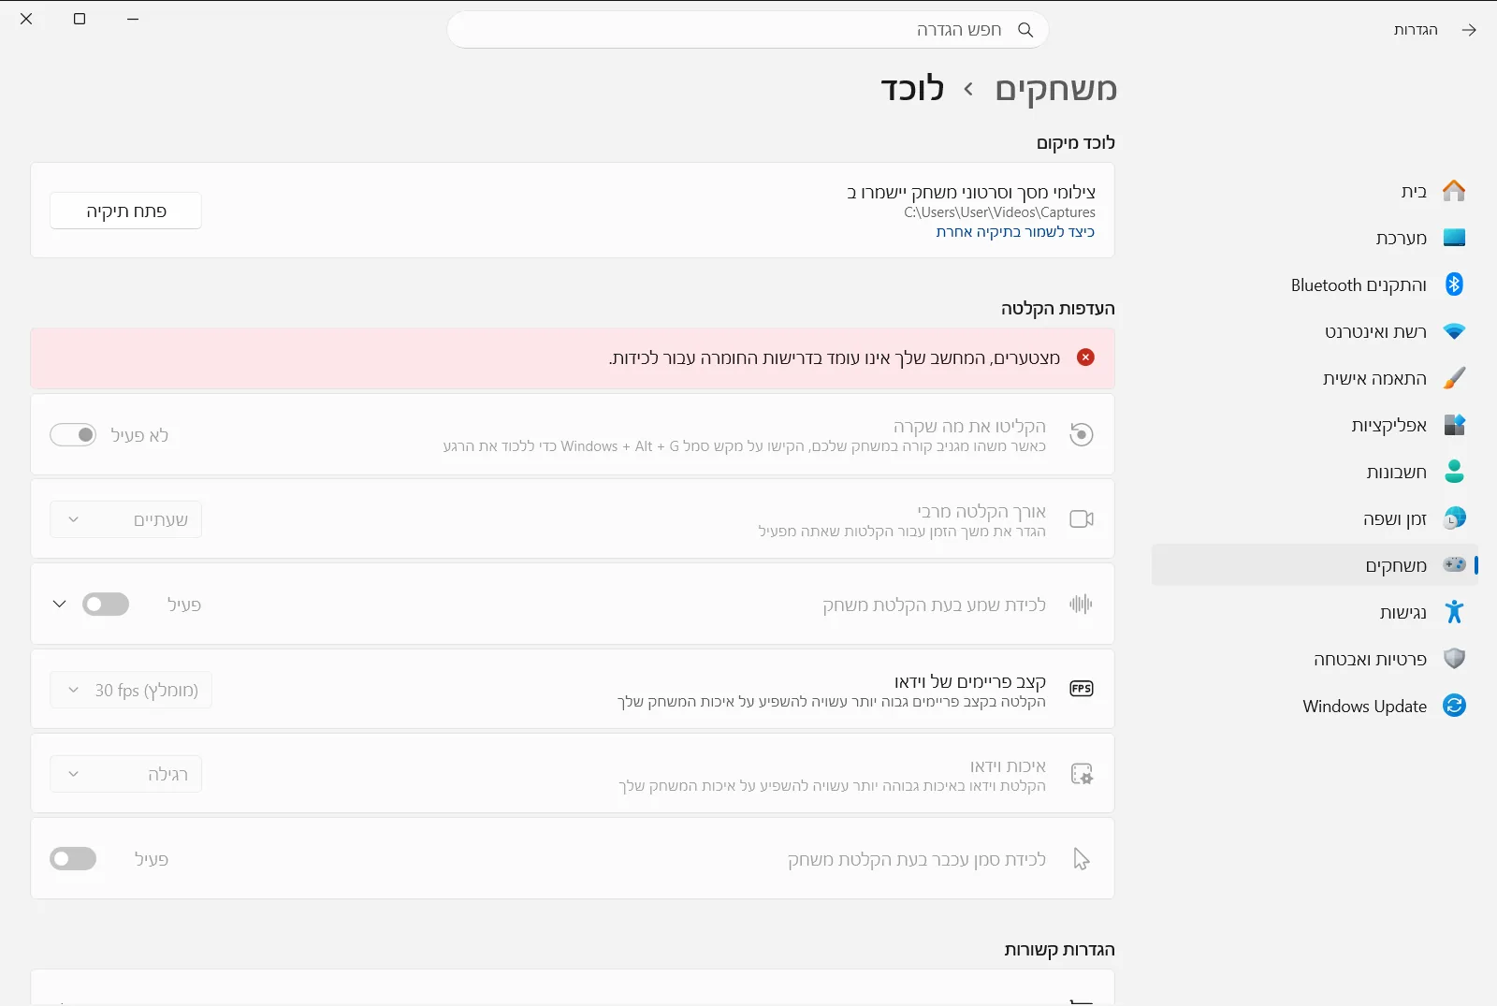
Task: Toggle the 'הקליטו את מה שקרה' switch
Action: [x=73, y=435]
